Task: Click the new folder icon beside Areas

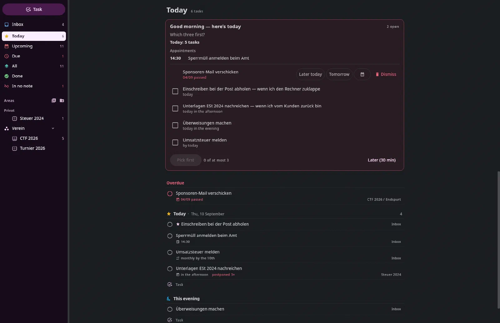Action: click(62, 100)
